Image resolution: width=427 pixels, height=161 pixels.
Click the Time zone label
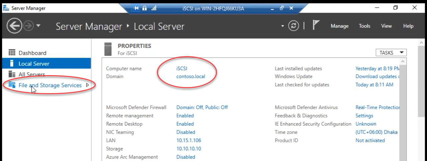point(286,132)
